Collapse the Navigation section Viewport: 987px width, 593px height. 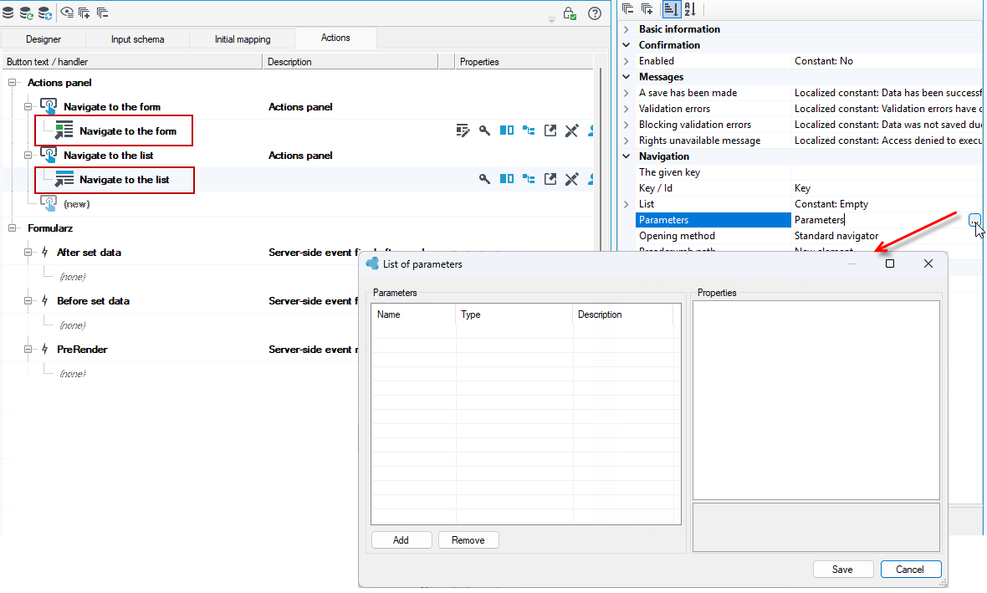pyautogui.click(x=626, y=156)
